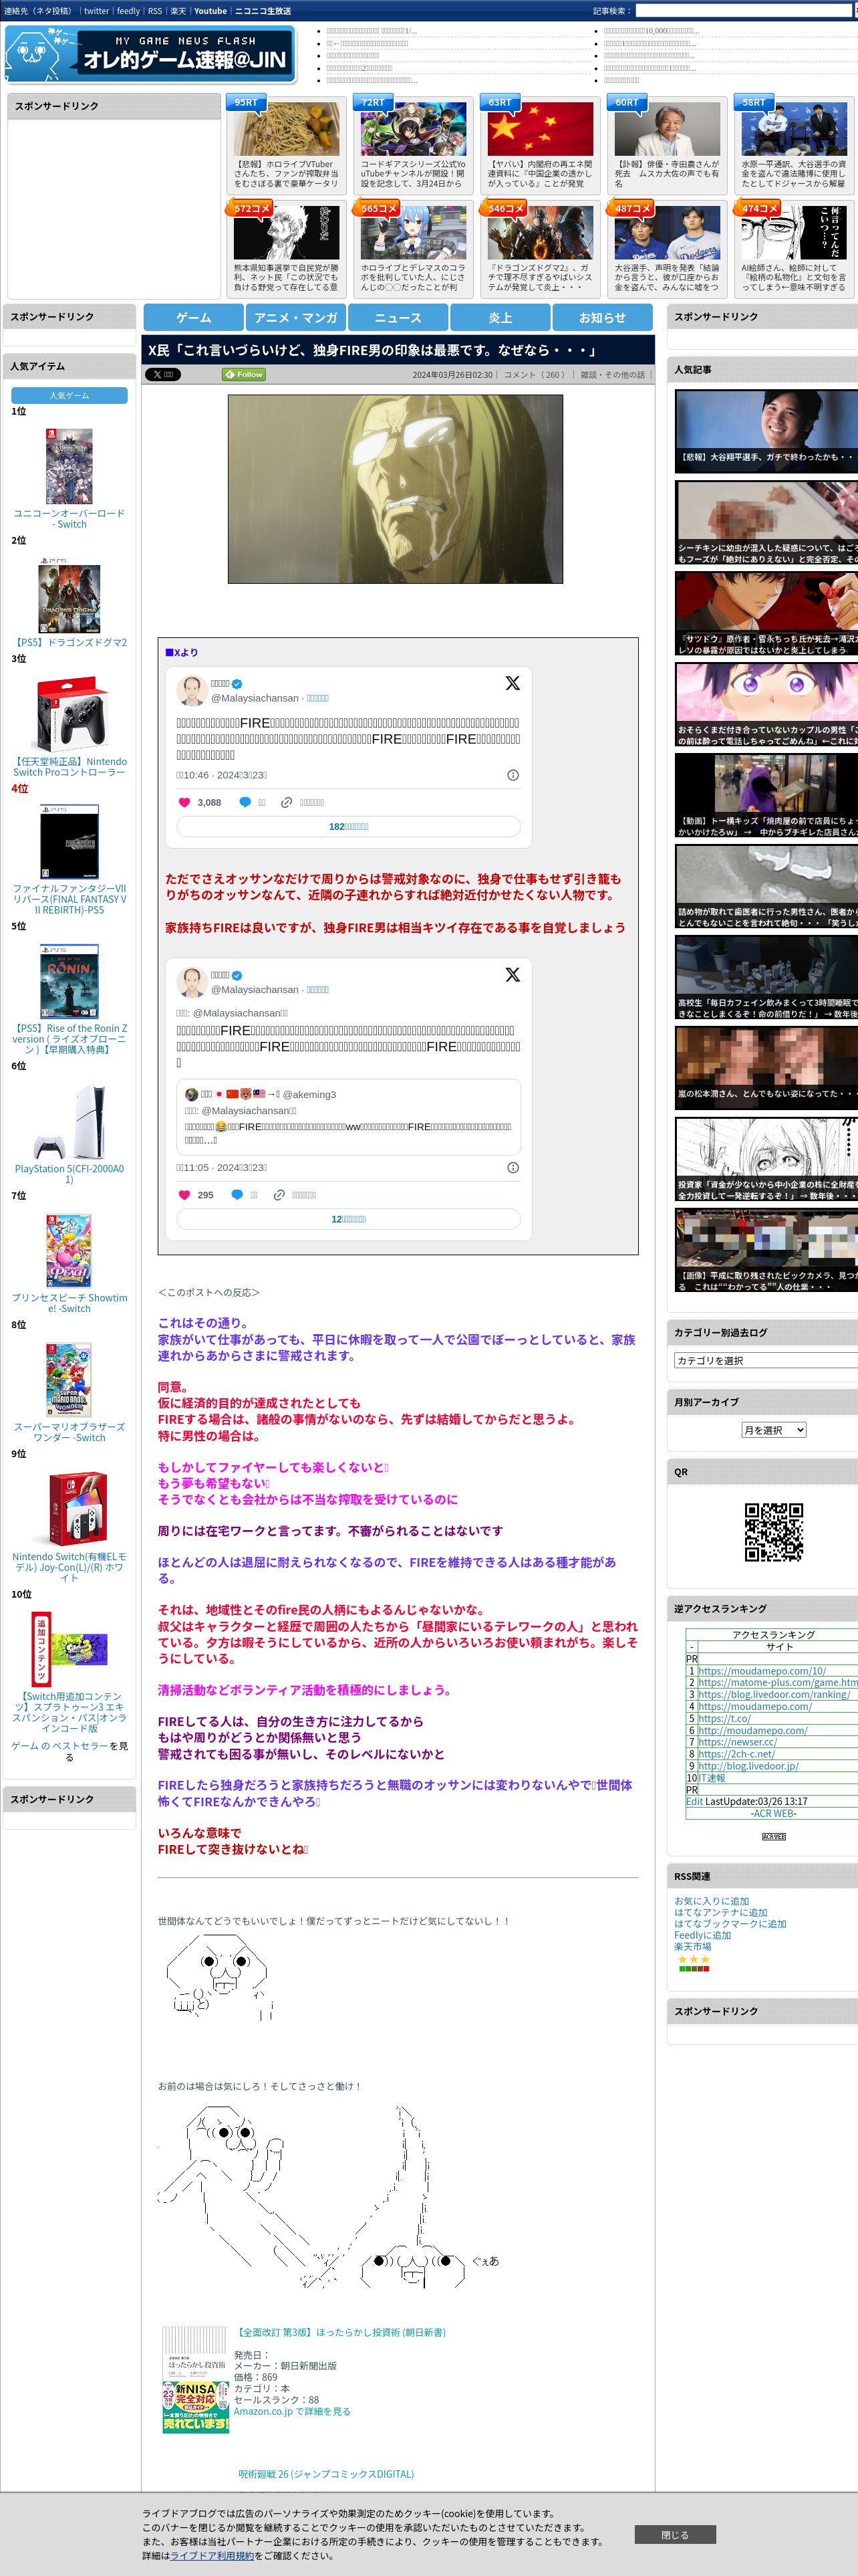The width and height of the screenshot is (858, 2576).
Task: Open 雑談・その他の話 category link
Action: point(612,375)
